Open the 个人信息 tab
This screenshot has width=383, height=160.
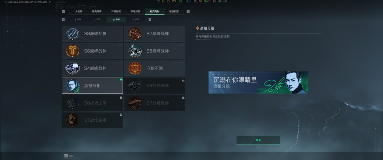(x=77, y=11)
